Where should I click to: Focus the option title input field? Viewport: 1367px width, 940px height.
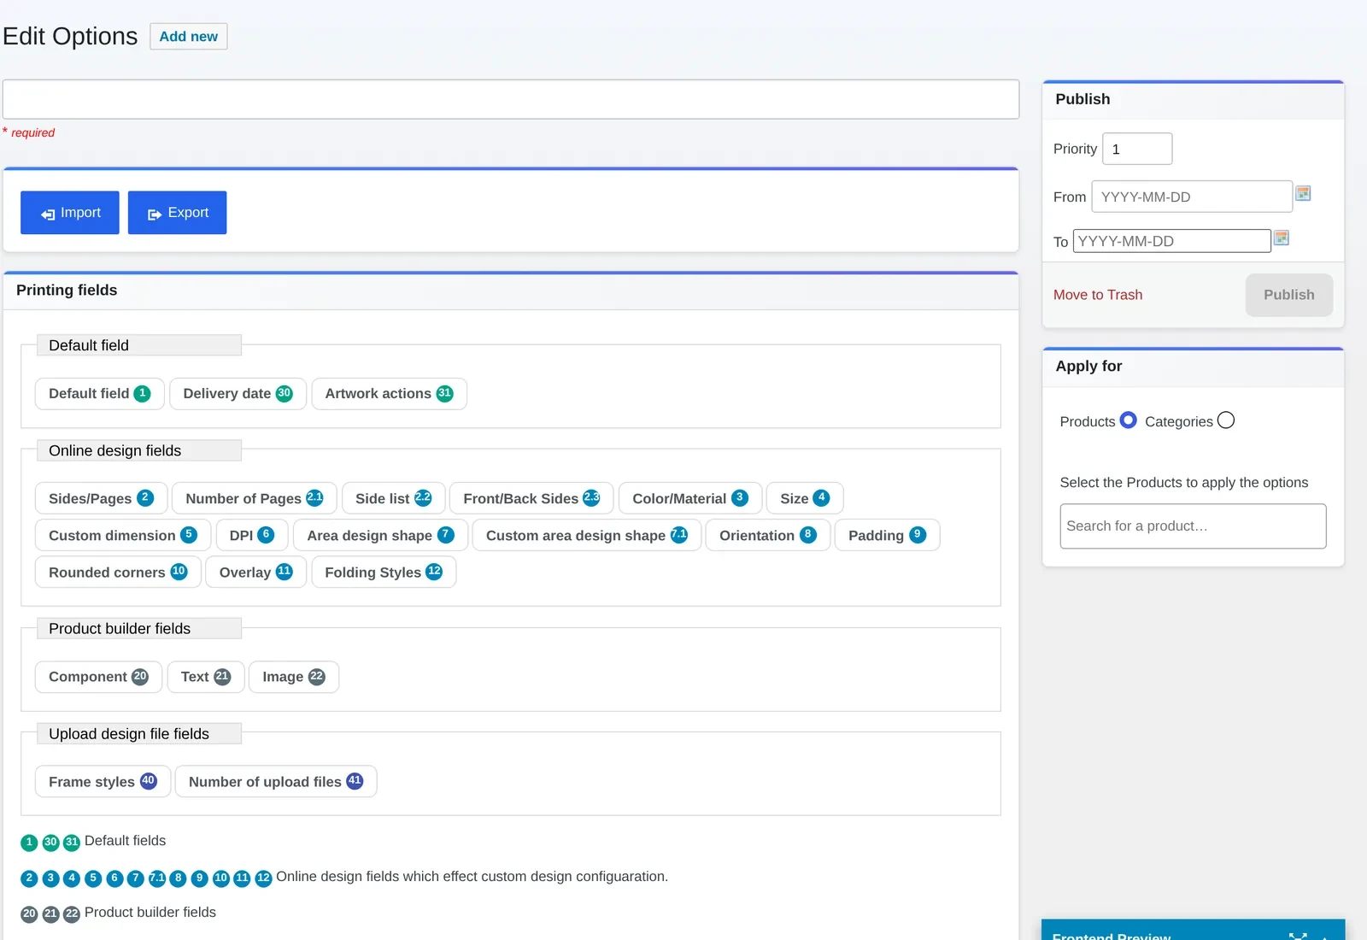tap(511, 99)
